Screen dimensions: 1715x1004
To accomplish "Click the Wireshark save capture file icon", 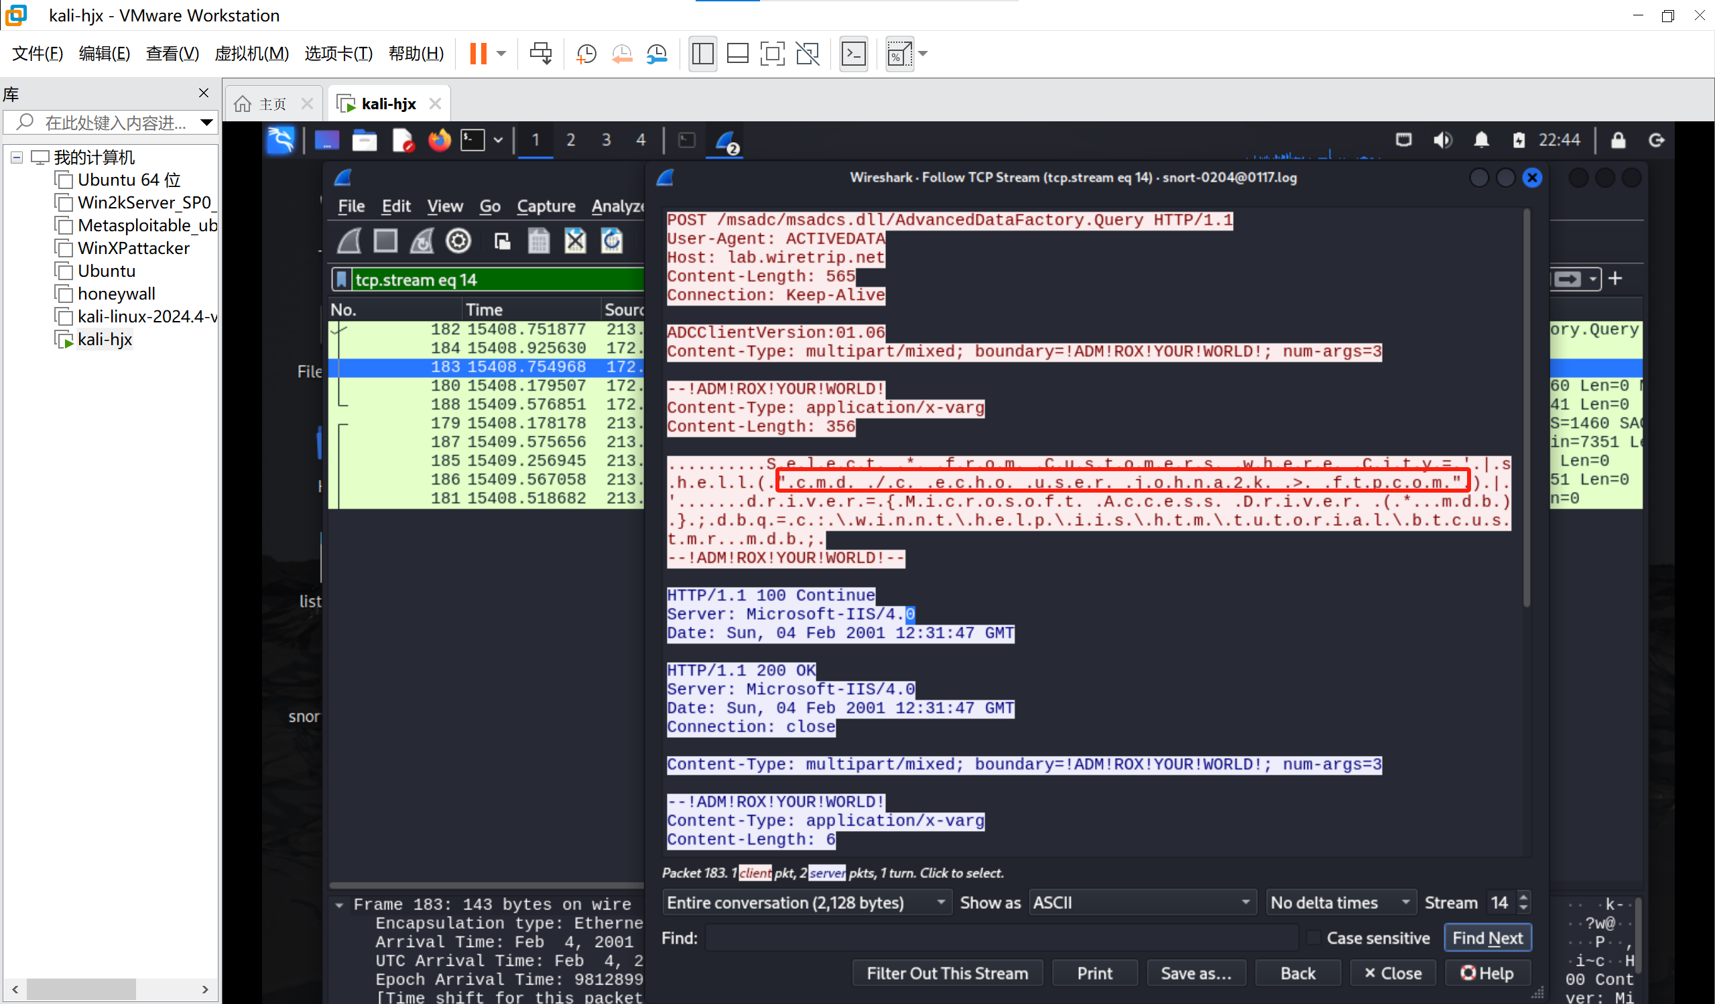I will click(539, 241).
